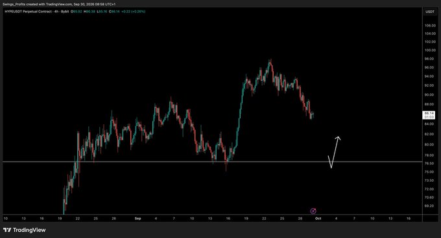Image resolution: width=441 pixels, height=238 pixels.
Task: Click the high value H86.38 in the legend
Action: (89, 12)
